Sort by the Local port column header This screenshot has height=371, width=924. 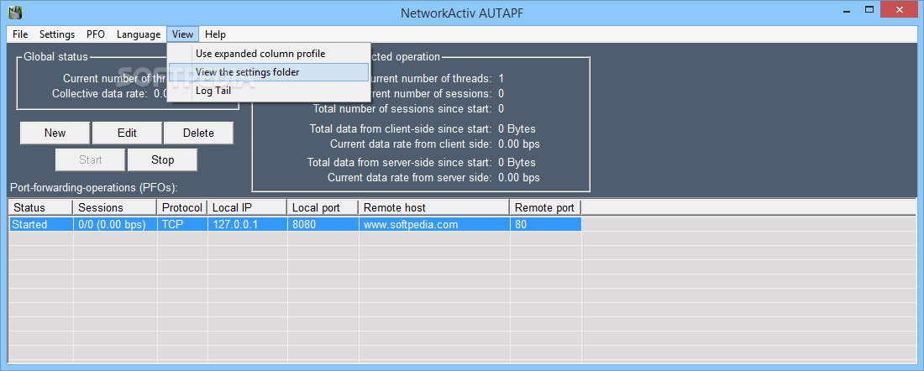point(323,208)
